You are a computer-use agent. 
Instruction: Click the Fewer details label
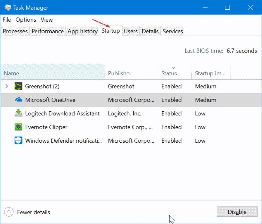pos(34,212)
